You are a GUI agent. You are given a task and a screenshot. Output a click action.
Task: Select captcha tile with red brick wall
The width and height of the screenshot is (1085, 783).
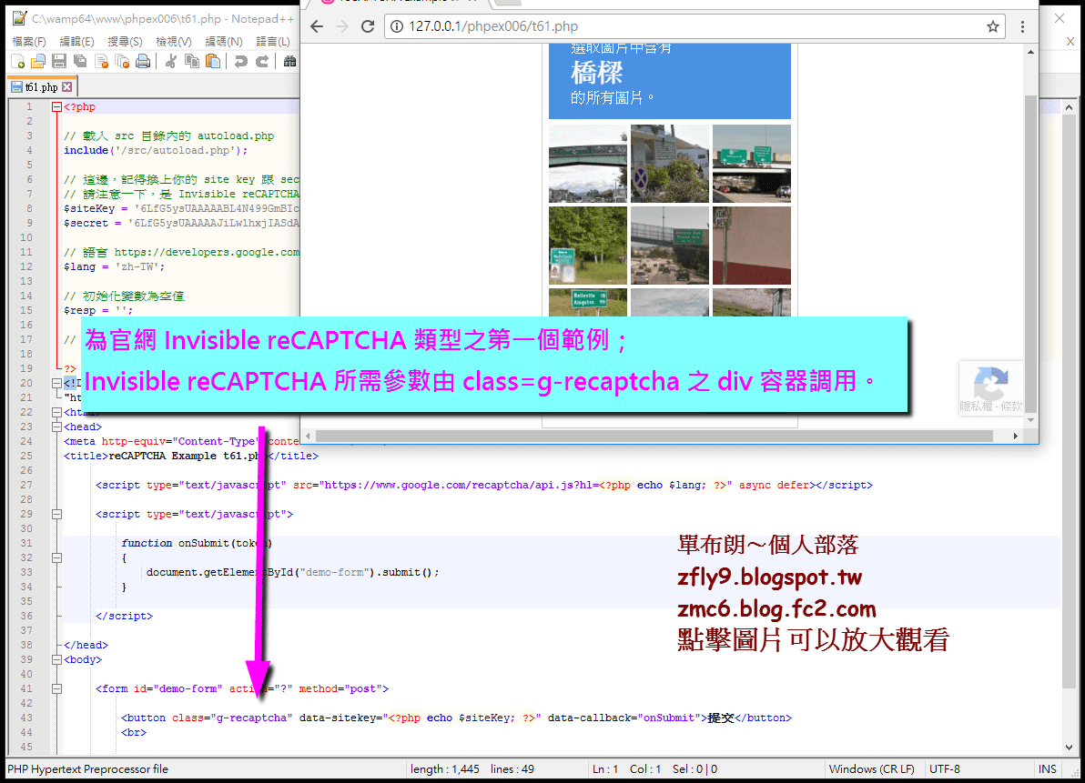[752, 246]
